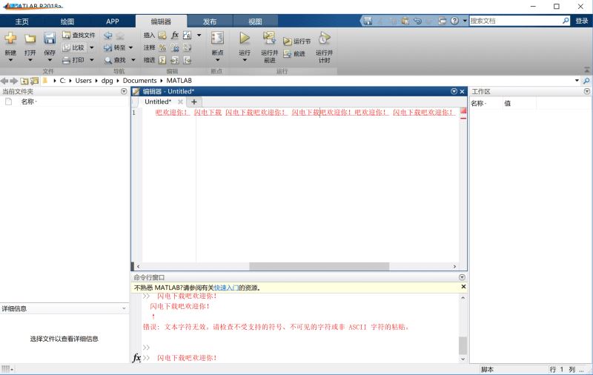Click the 运行节 (Run Section) button
Viewport: 593px width, 375px height.
pyautogui.click(x=297, y=42)
